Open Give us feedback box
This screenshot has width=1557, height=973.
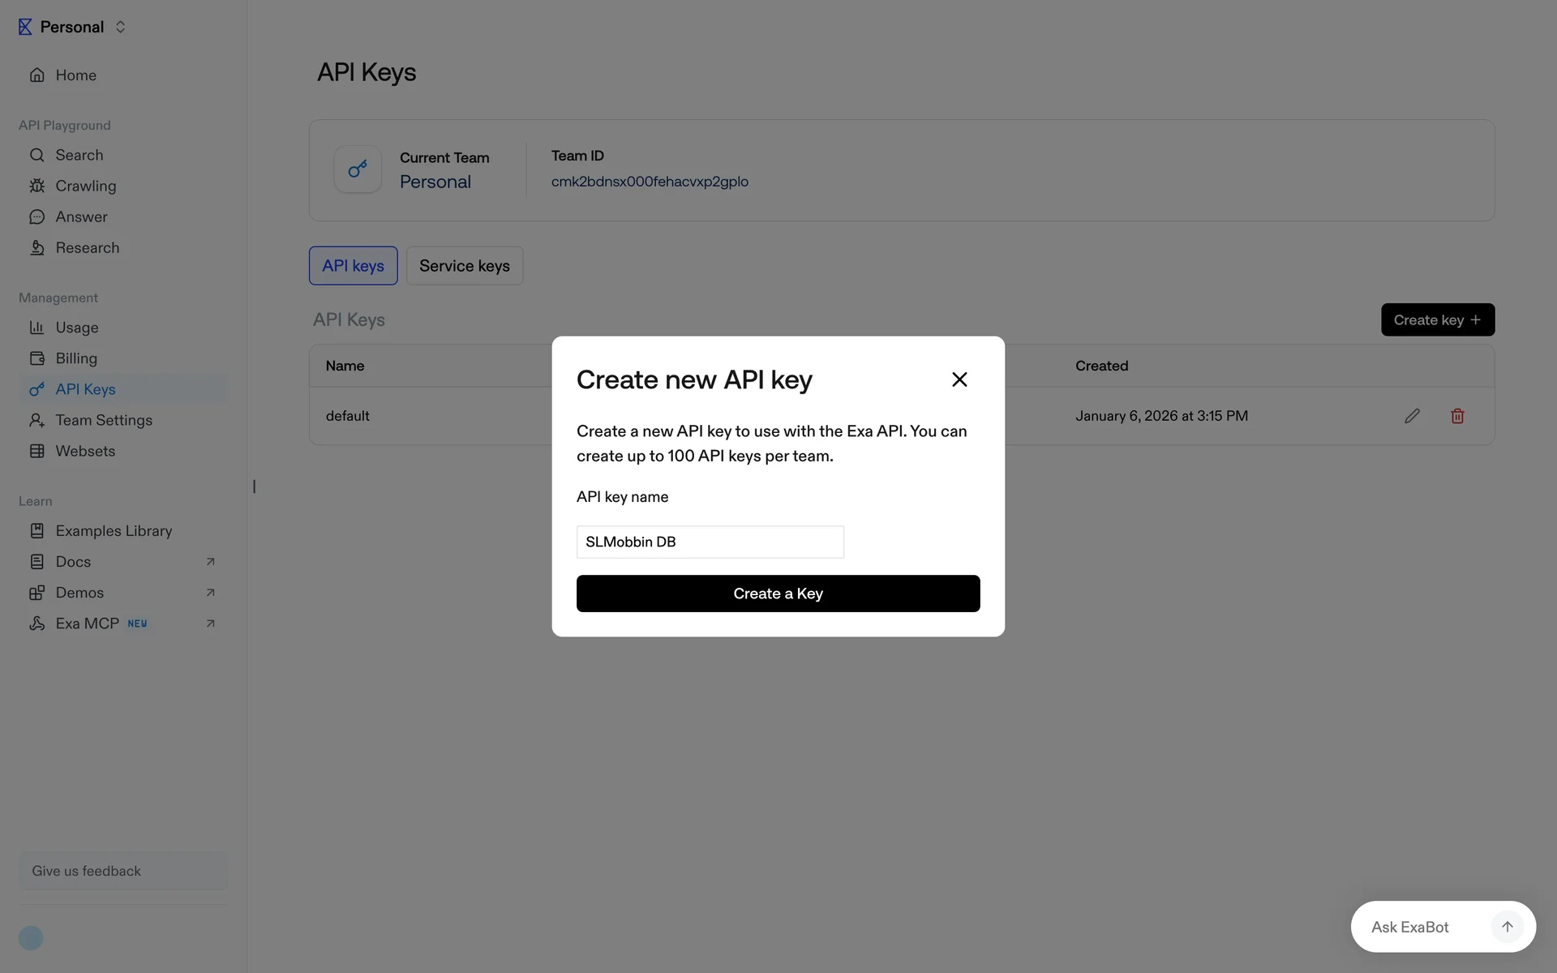click(123, 871)
